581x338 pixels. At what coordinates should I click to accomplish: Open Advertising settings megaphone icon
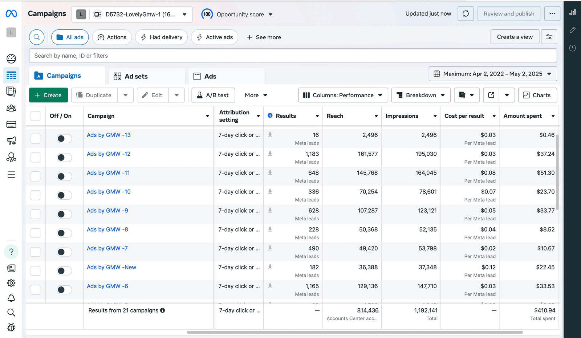point(11,141)
